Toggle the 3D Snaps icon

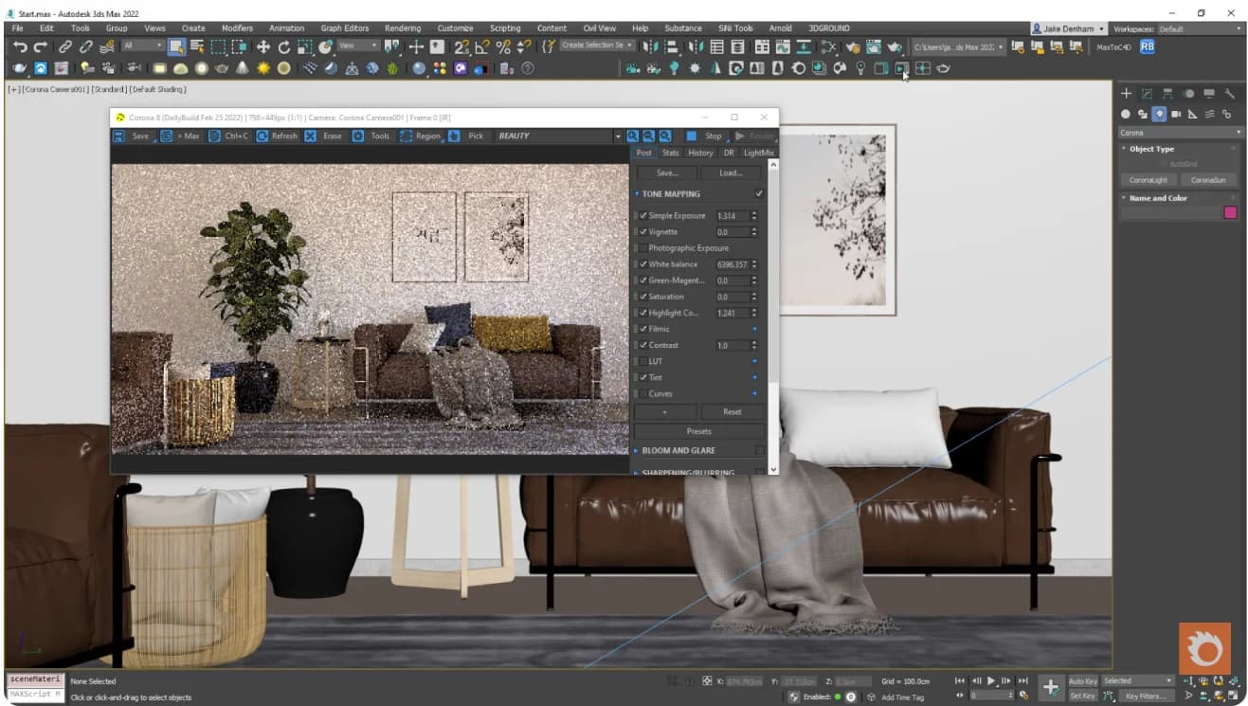[461, 46]
